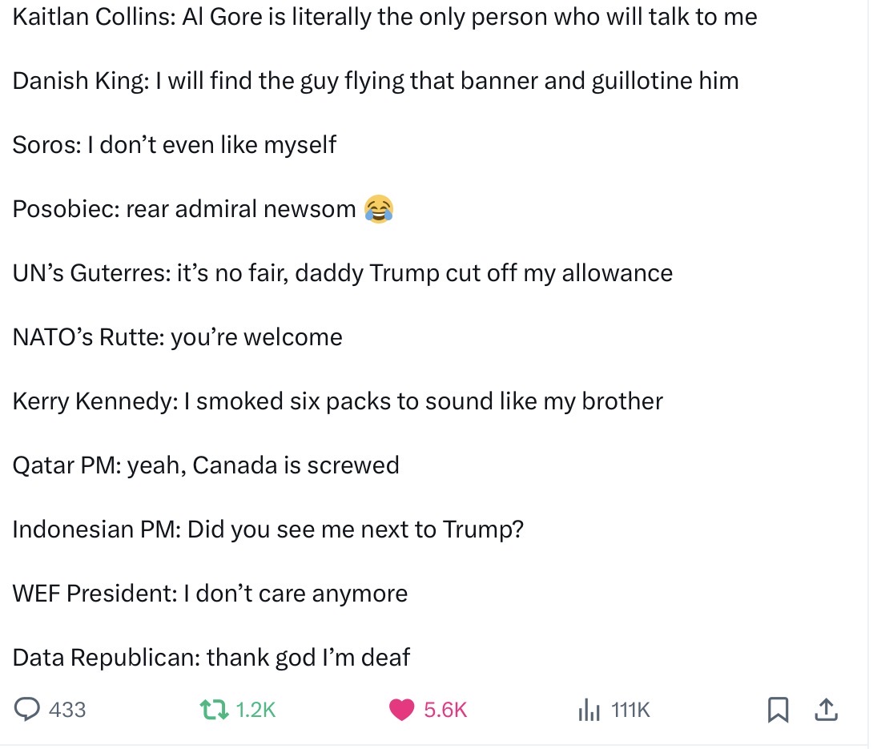Click the Qatar PM Canada line
The width and height of the screenshot is (873, 749).
coord(206,465)
